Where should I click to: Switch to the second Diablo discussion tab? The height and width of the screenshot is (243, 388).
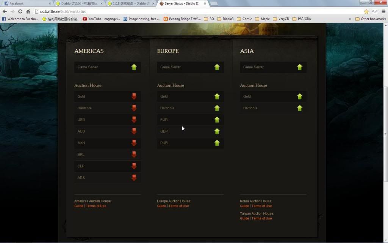(79, 3)
